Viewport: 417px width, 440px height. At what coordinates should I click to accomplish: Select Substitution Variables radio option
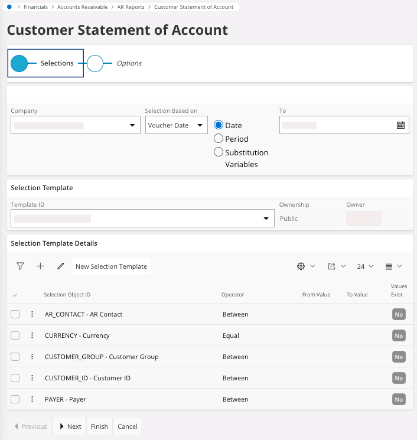(x=219, y=152)
